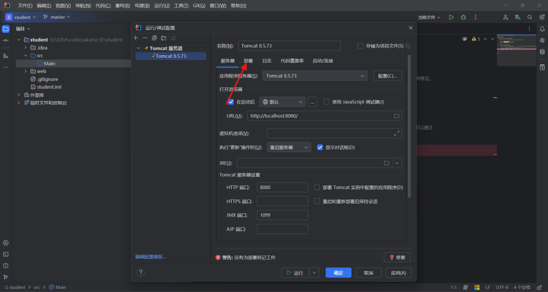This screenshot has height=292, width=548.
Task: Open Structure tool window icon
Action: (5, 56)
